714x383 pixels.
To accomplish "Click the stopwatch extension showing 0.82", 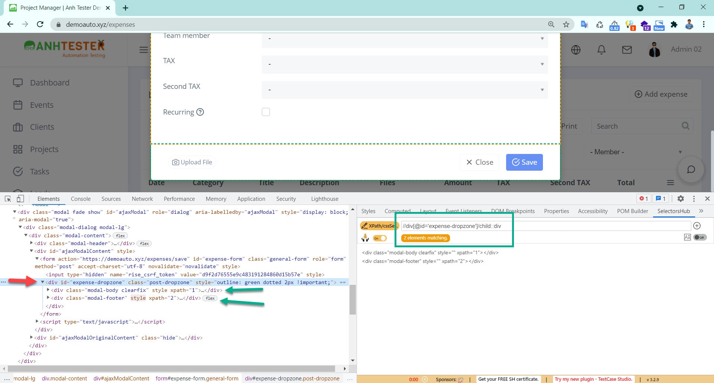I will 614,25.
